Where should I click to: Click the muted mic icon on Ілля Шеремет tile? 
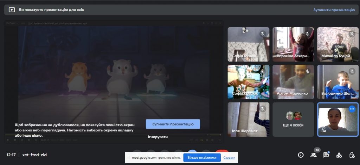263,109
